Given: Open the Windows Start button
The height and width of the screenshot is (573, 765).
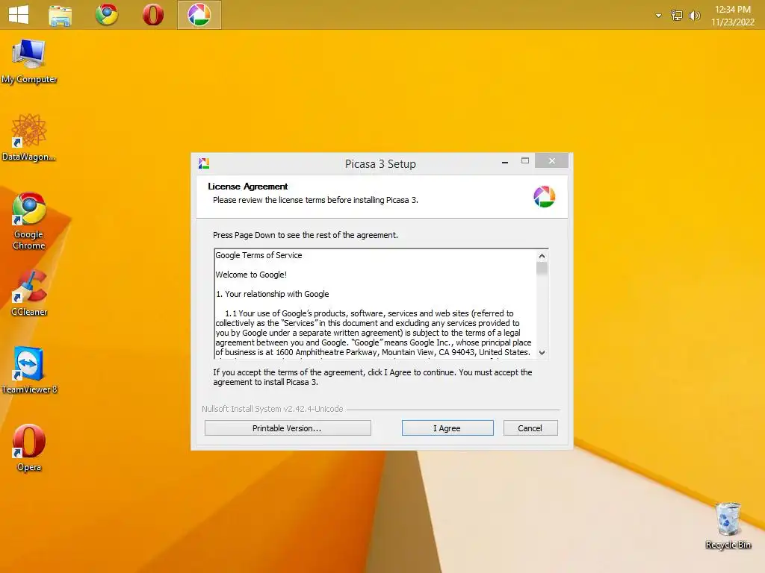Looking at the screenshot, I should (19, 15).
